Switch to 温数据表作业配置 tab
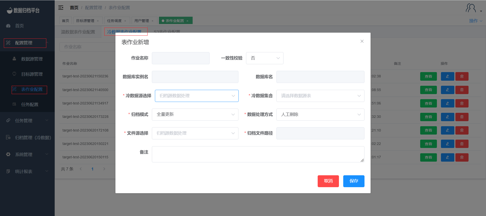This screenshot has width=486, height=216. click(78, 32)
